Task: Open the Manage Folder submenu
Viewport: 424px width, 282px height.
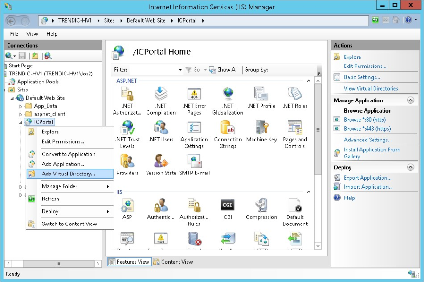Action: 70,186
